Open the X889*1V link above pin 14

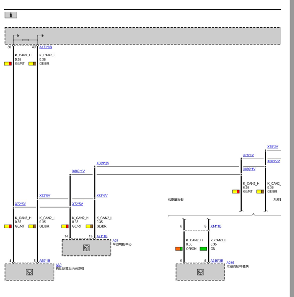click(x=78, y=171)
